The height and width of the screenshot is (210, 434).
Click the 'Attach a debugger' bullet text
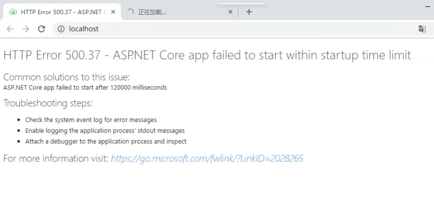pyautogui.click(x=106, y=141)
